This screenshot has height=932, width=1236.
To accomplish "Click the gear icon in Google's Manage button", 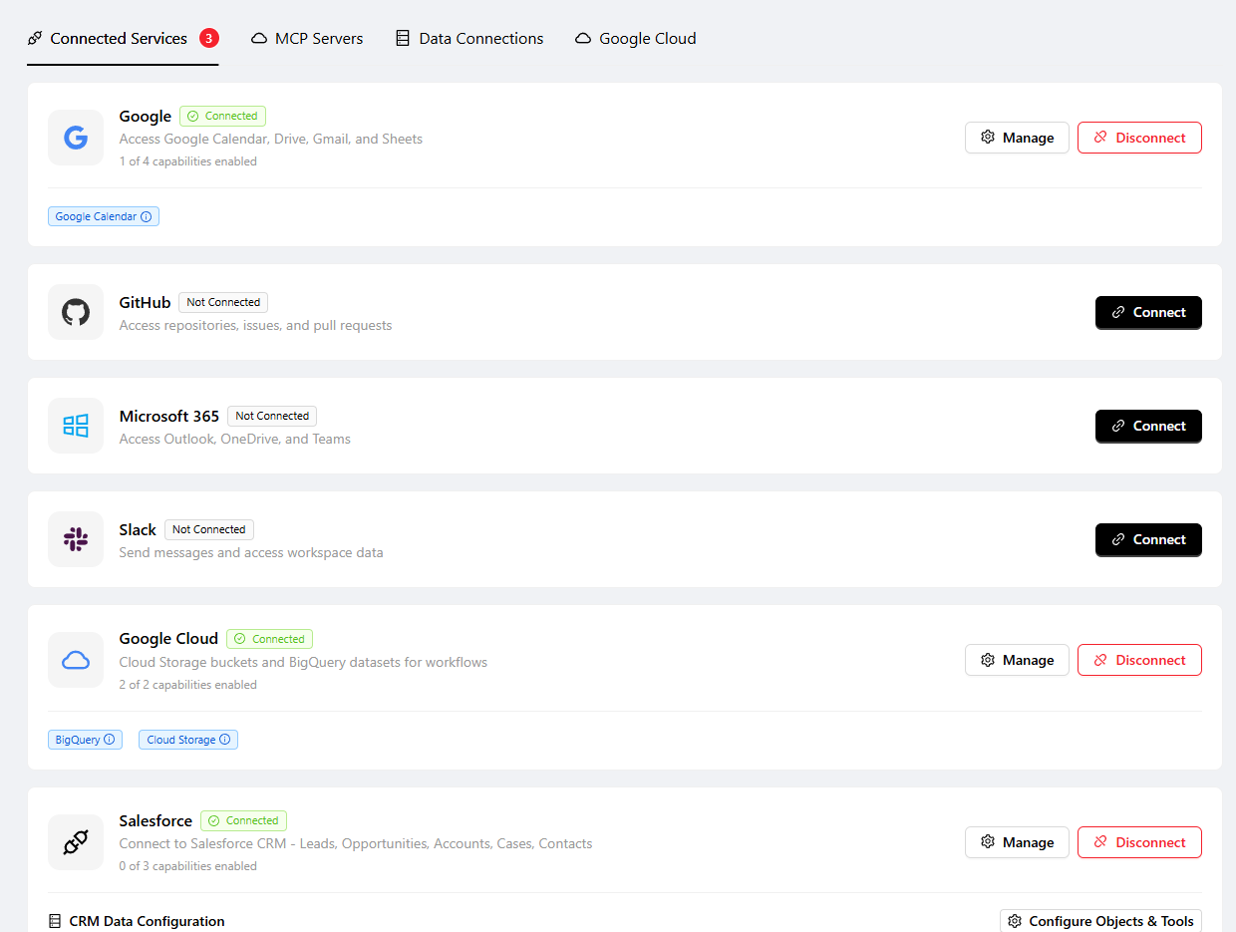I will click(x=988, y=138).
